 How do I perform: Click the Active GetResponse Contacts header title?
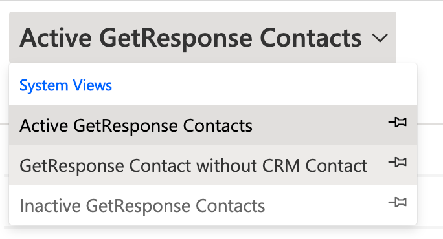coord(190,38)
